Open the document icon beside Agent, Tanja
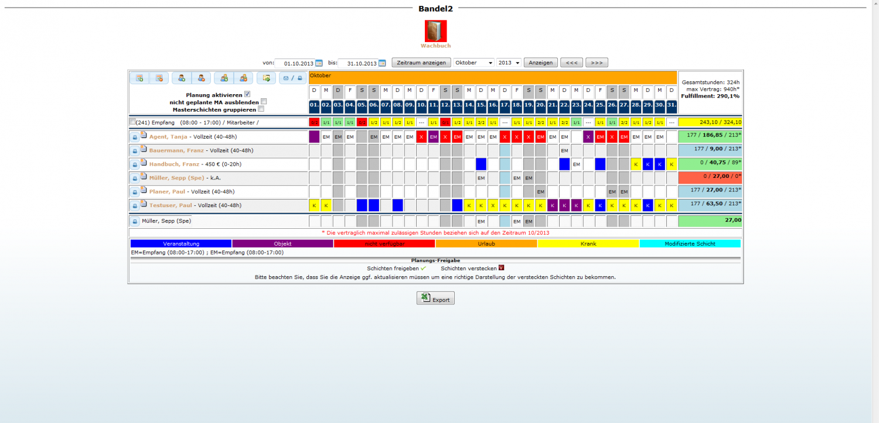This screenshot has height=423, width=879. [x=144, y=135]
